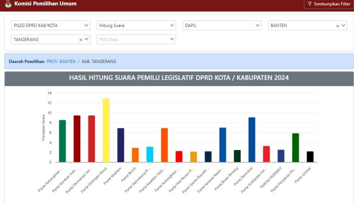Click the amber Partai Hati Nurani bar
Image resolution: width=354 pixels, height=203 pixels.
tap(193, 157)
